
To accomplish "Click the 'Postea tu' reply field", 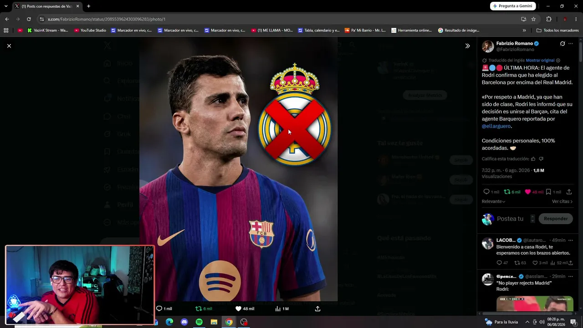I will 510,219.
